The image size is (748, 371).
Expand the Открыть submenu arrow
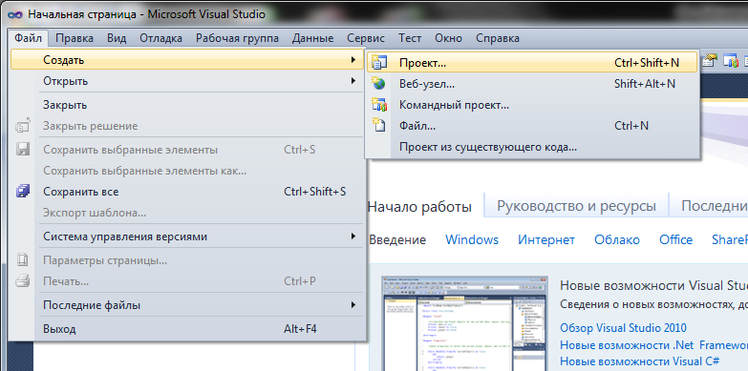point(353,81)
